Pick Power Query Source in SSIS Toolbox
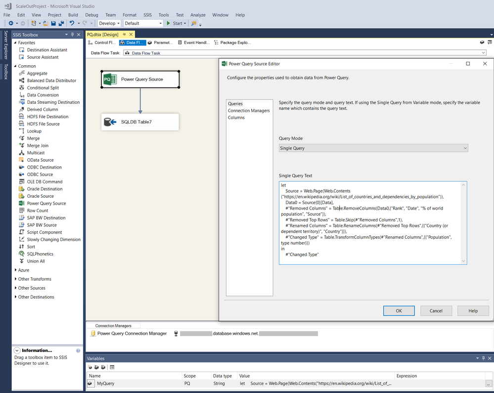 pos(46,204)
